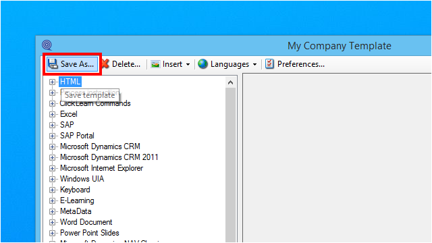Click the Save As floppy disk icon
Viewport: 432px width, 243px height.
tap(53, 64)
